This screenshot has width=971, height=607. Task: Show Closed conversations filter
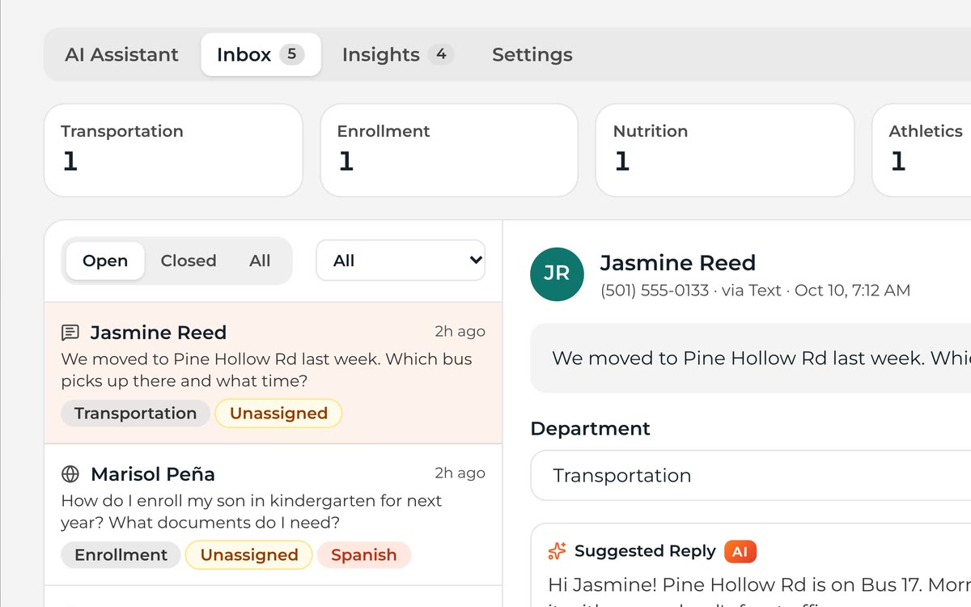[x=189, y=261]
